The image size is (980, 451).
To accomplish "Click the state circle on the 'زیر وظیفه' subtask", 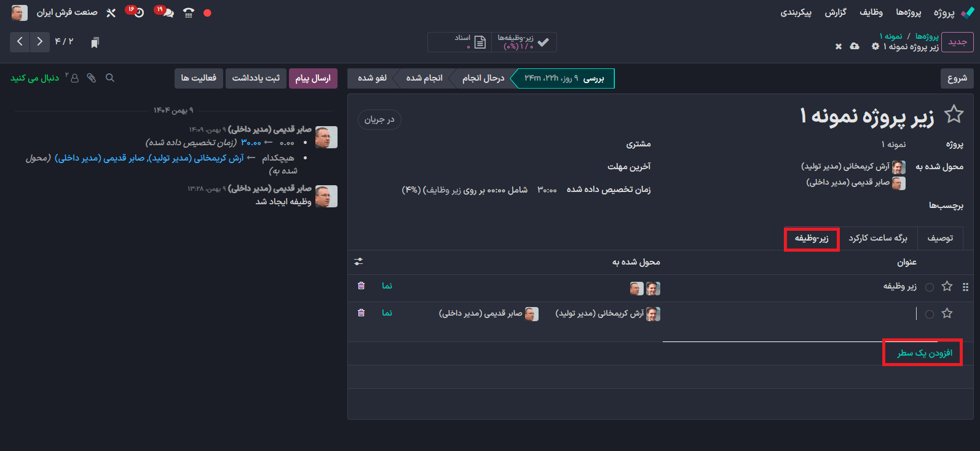I will pyautogui.click(x=930, y=287).
